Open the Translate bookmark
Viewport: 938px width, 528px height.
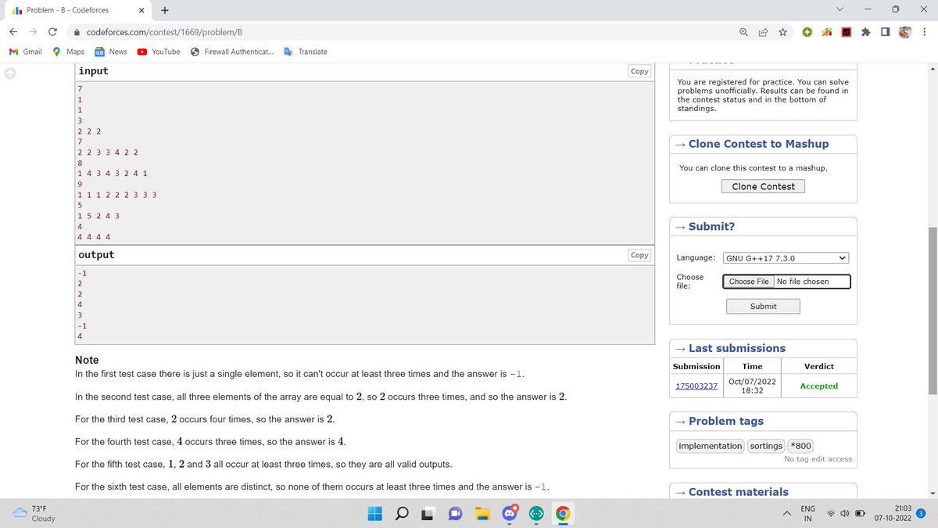tap(306, 52)
